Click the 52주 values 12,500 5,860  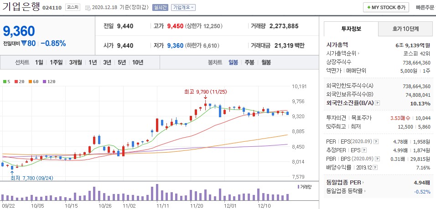point(414,127)
